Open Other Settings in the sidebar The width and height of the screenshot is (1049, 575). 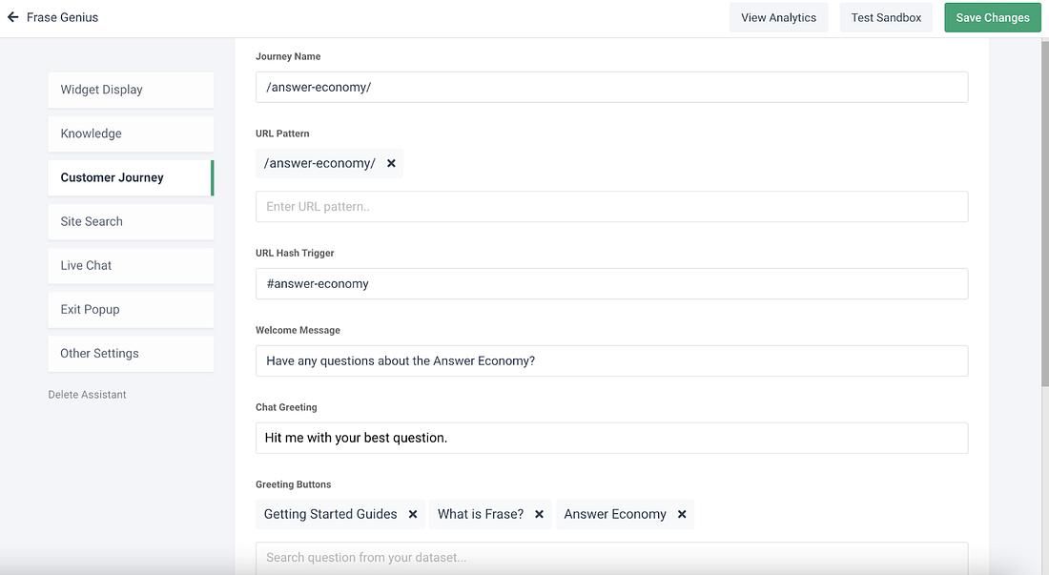pos(132,354)
